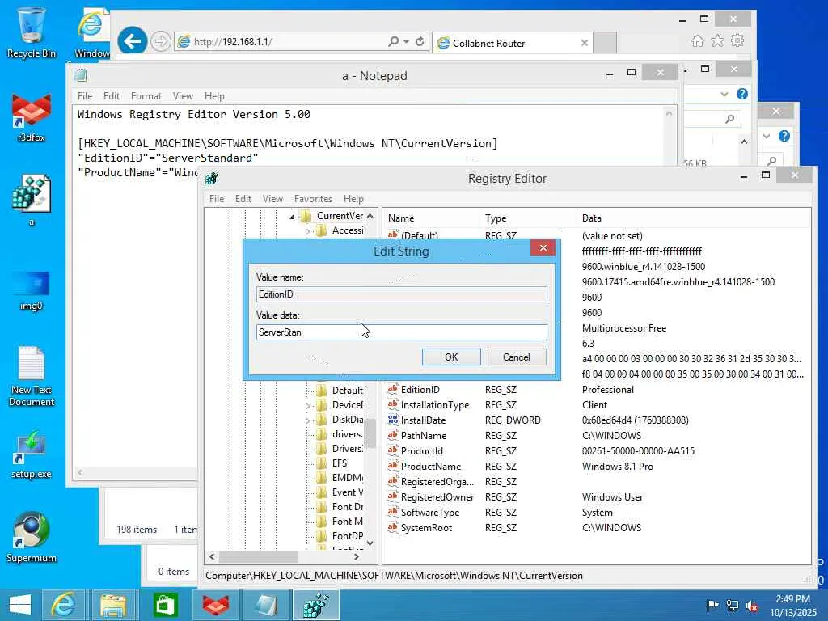The width and height of the screenshot is (828, 621).
Task: Click the EditionID value icon in list
Action: [392, 389]
